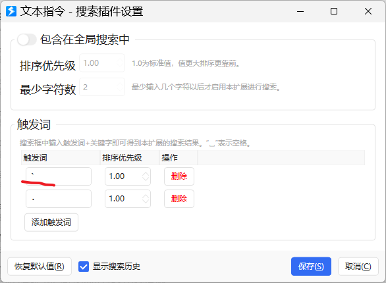Delete the dot trigger word row
Screen dimensions: 386x283
pos(179,199)
